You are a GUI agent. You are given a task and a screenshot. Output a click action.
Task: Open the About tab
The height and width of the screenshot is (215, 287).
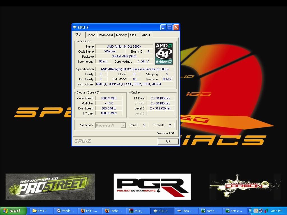pos(146,35)
